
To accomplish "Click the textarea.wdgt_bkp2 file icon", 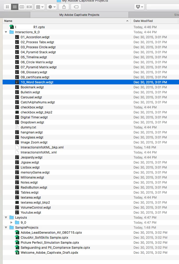I will pos(17,202).
